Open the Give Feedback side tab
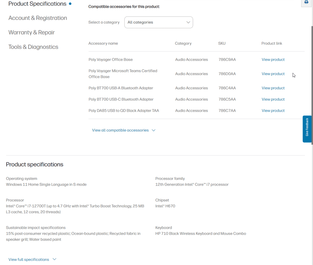 point(307,129)
